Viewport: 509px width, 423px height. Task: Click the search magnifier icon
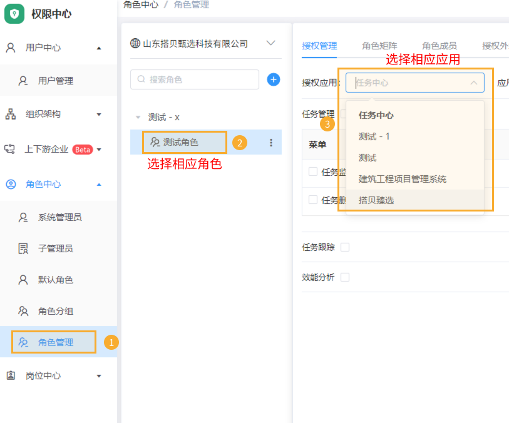[141, 79]
